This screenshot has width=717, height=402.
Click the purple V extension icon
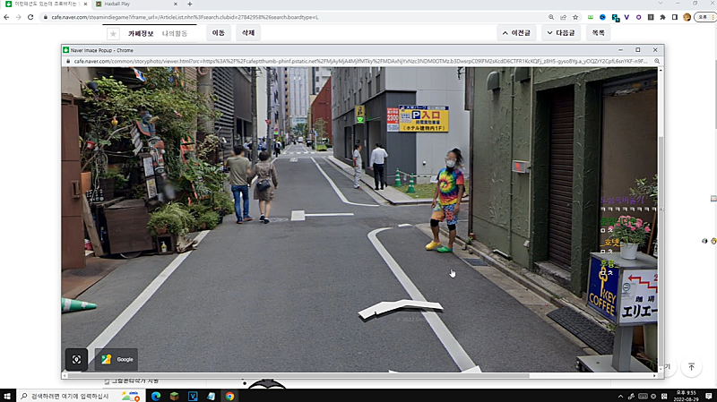(x=626, y=17)
